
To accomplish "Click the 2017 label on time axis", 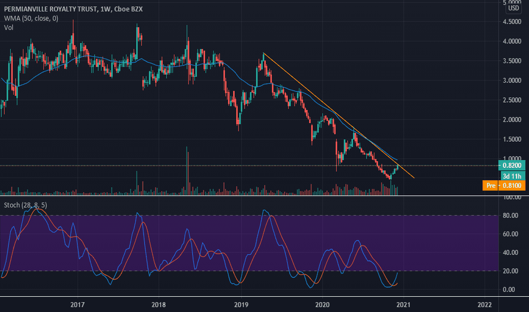I will click(77, 305).
